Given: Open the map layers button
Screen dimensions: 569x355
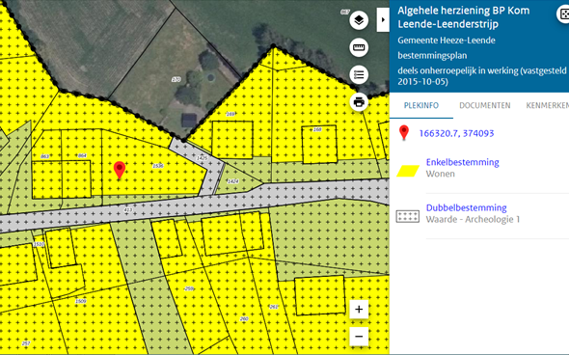Looking at the screenshot, I should [x=359, y=20].
